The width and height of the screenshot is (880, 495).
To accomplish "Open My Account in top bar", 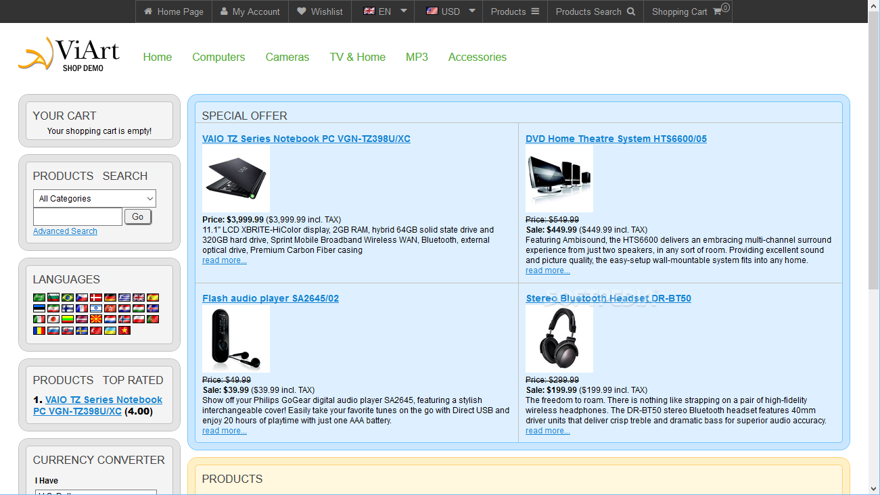I will pyautogui.click(x=250, y=11).
